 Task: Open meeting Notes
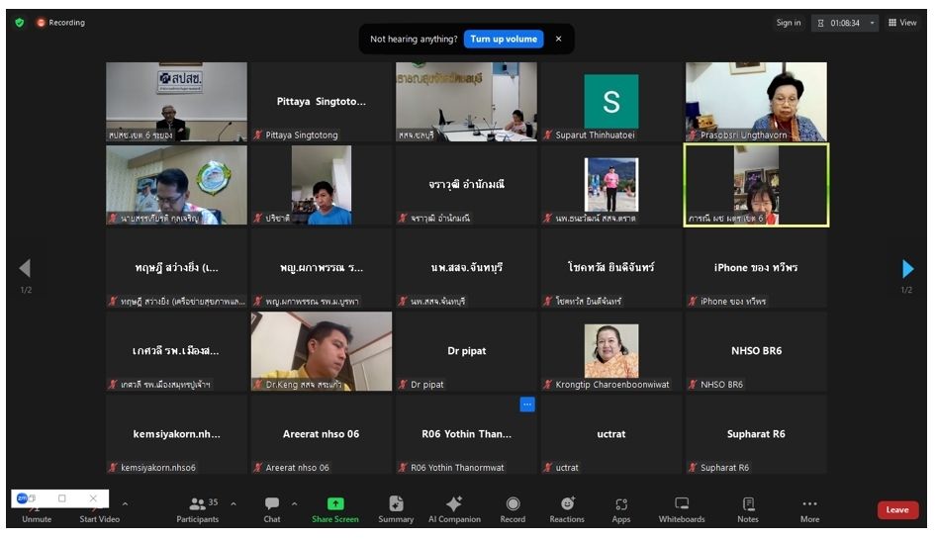tap(748, 508)
